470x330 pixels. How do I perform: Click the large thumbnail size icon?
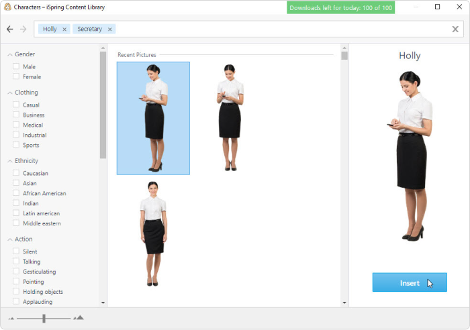click(x=79, y=318)
